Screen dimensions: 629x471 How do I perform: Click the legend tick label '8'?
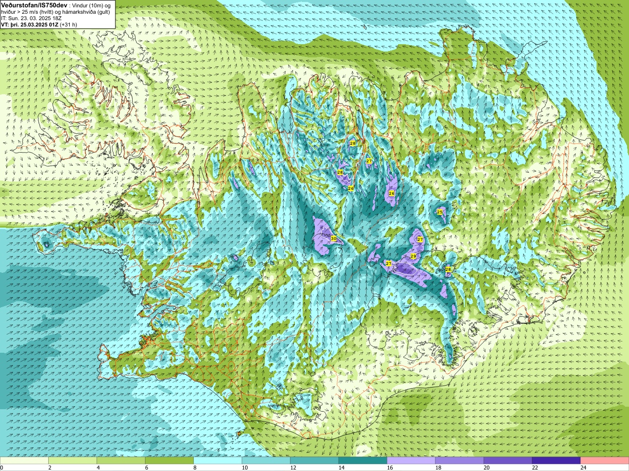[195, 468]
